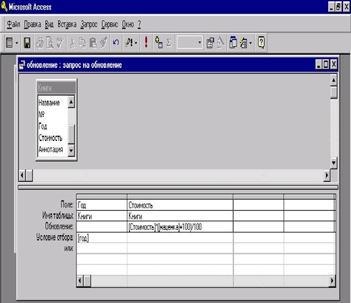Click the Properties toolbar icon

(210, 42)
